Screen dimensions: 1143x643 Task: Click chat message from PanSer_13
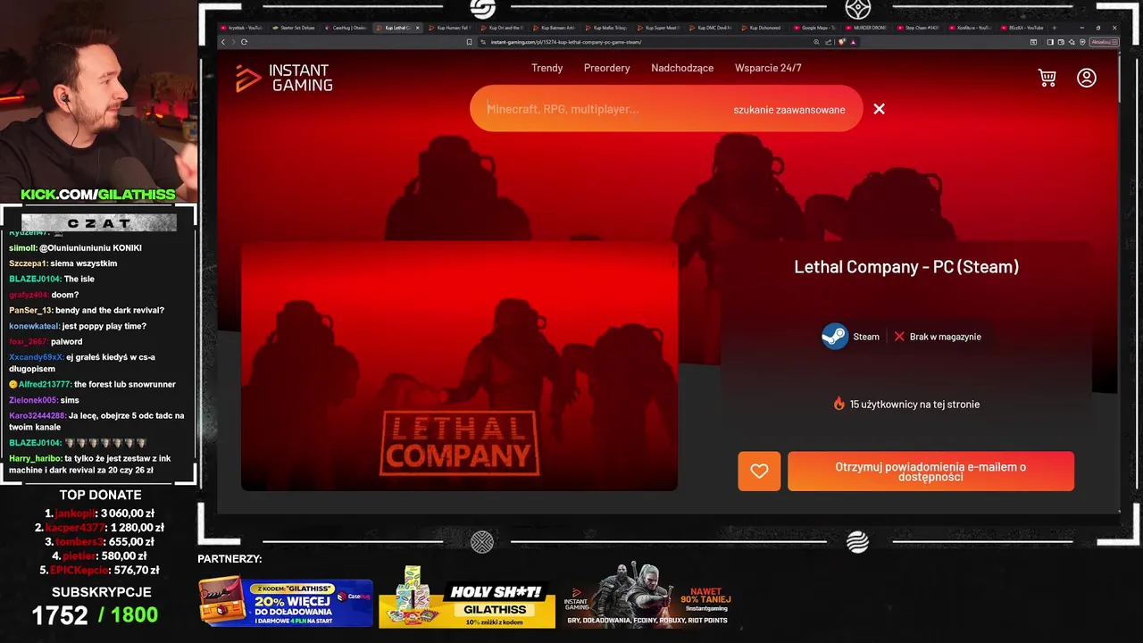tap(87, 310)
